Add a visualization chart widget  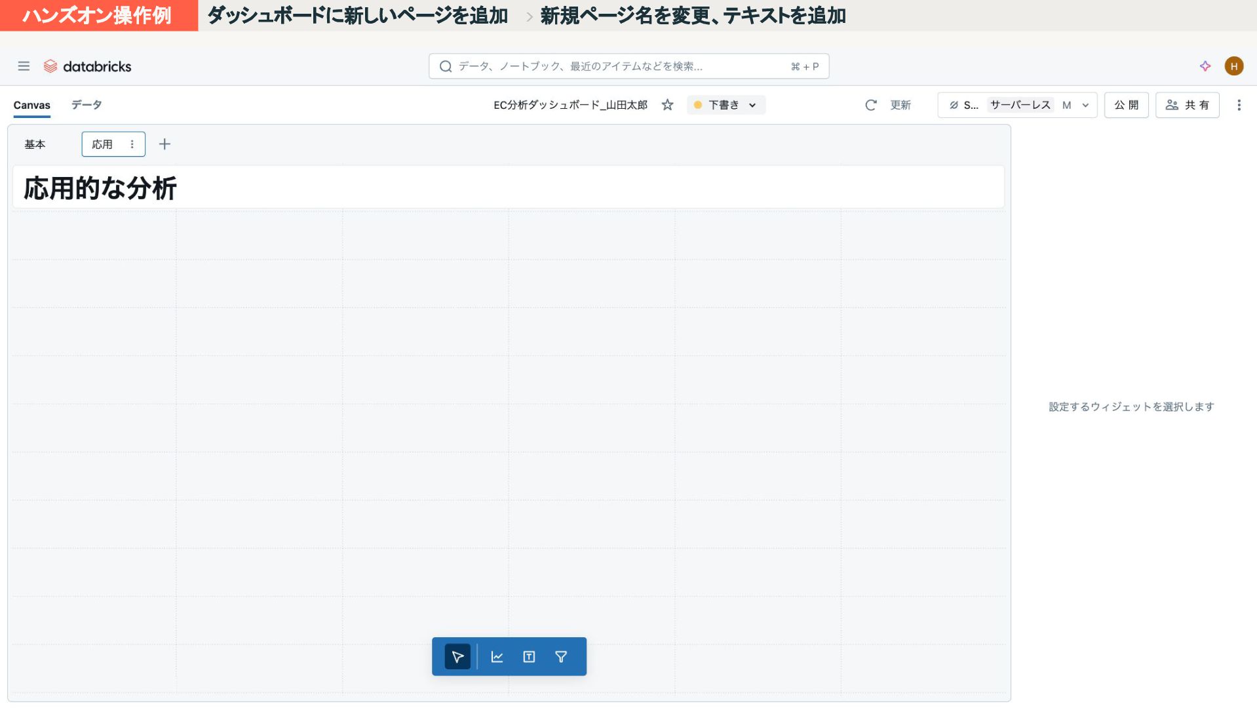(497, 656)
